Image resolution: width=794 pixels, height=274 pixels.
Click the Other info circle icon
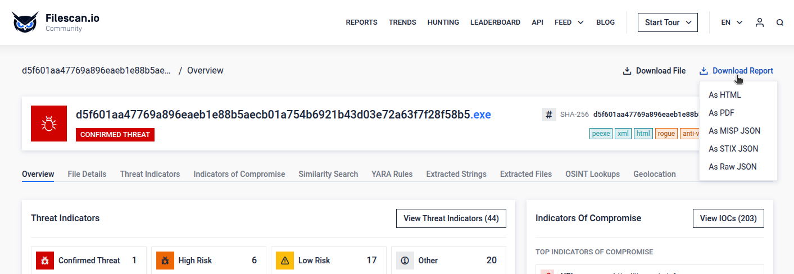click(405, 261)
